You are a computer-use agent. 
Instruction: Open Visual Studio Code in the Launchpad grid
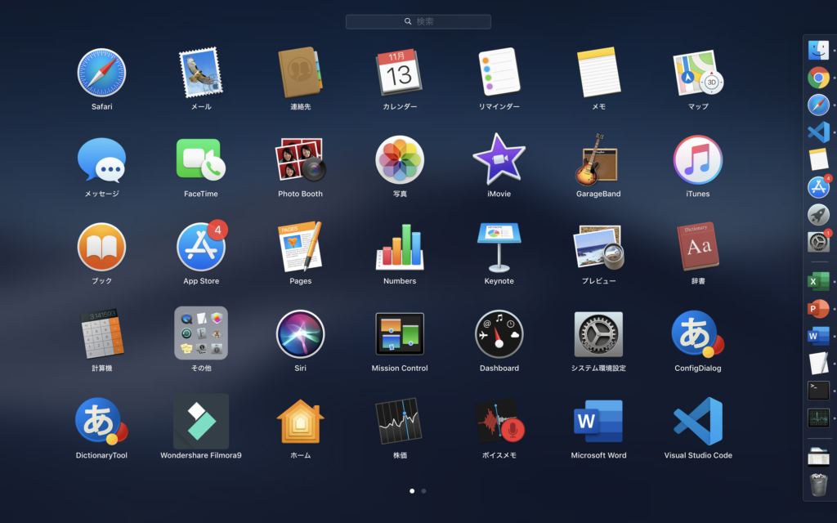698,421
